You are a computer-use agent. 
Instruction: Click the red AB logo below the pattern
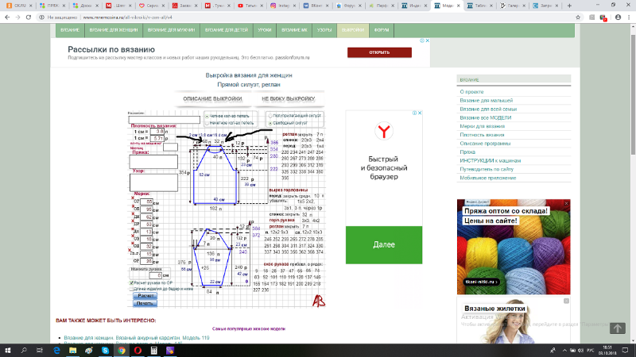pos(319,301)
